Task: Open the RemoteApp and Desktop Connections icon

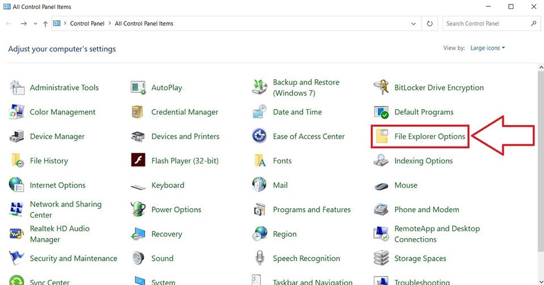Action: point(381,234)
